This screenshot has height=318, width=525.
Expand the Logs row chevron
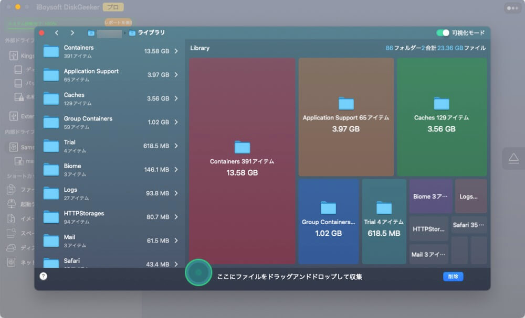(176, 193)
